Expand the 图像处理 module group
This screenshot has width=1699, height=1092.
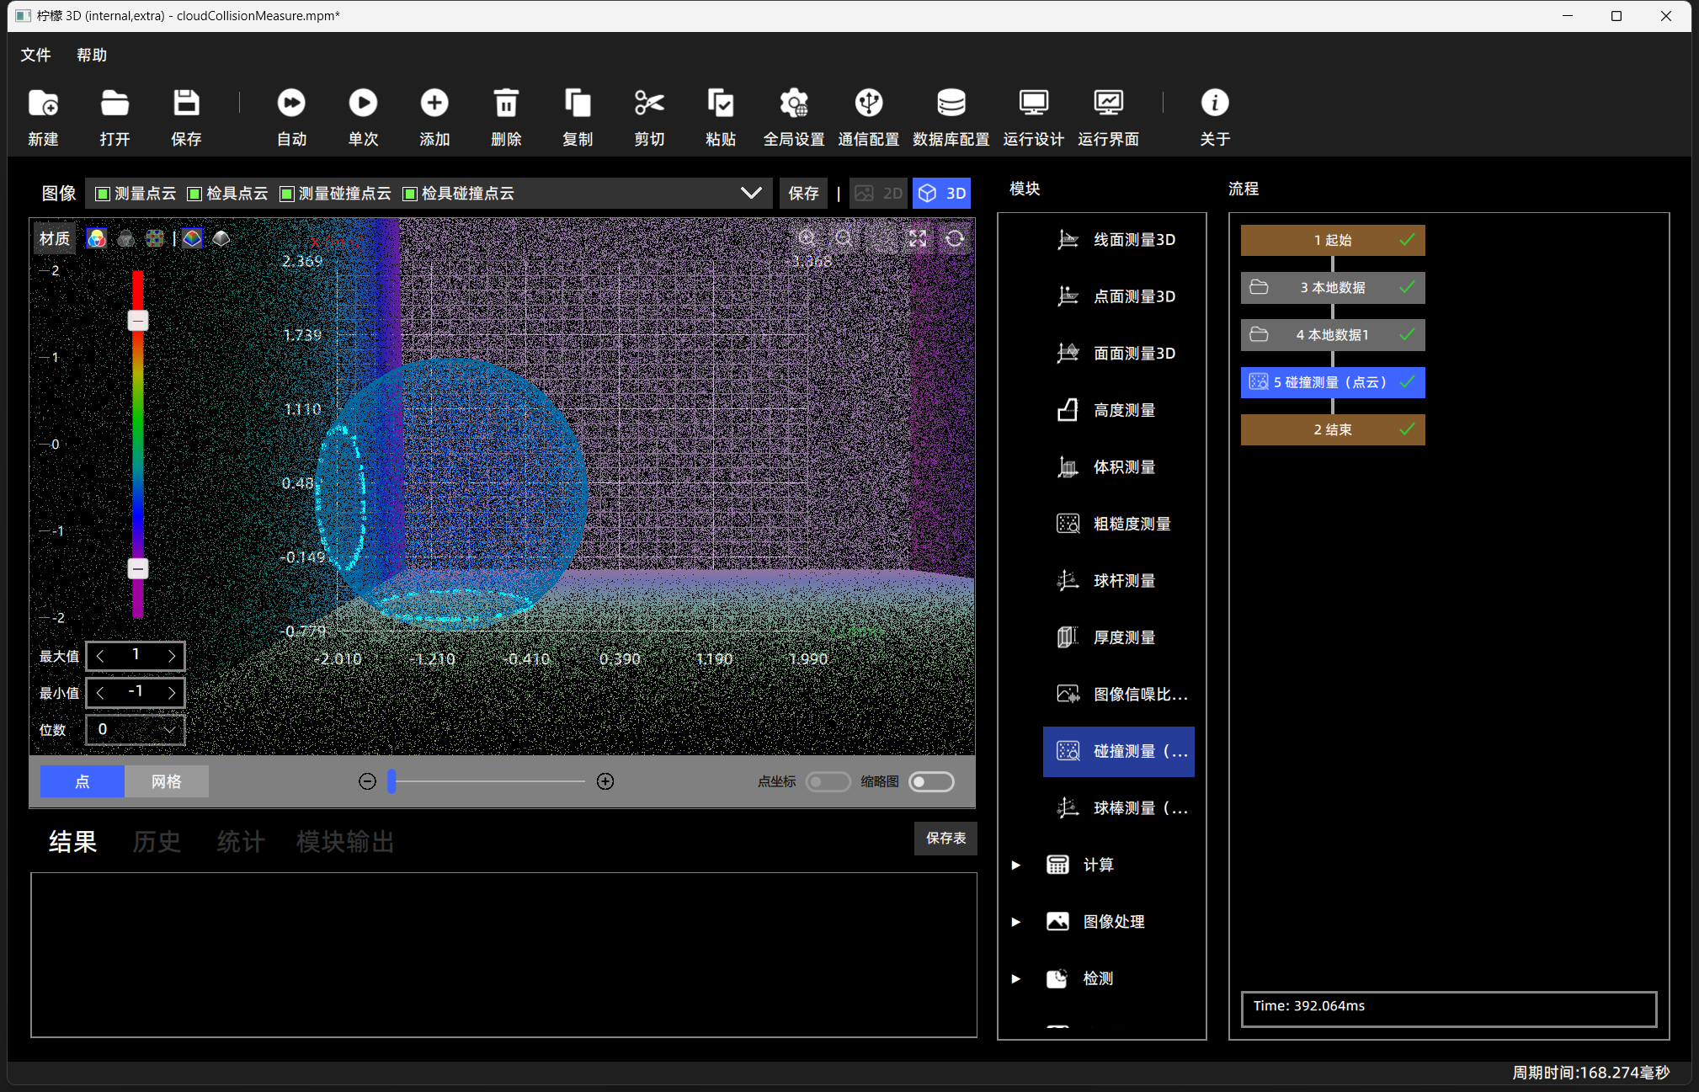pyautogui.click(x=1016, y=922)
